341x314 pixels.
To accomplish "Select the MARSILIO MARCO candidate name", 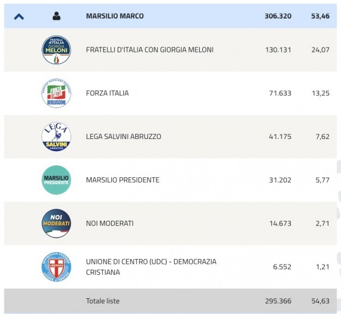I will point(115,16).
